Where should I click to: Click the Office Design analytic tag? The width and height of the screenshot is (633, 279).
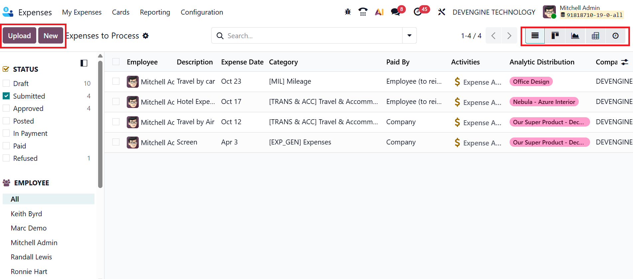click(x=531, y=82)
